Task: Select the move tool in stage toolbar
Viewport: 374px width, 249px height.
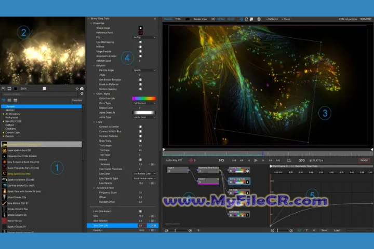Action: (242, 19)
